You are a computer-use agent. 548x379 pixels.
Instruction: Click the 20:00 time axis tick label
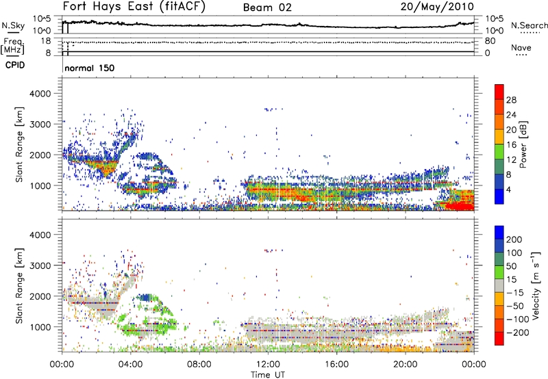pos(405,365)
